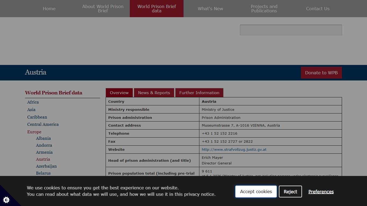Select the Overview tab
367x206 pixels.
(x=119, y=93)
